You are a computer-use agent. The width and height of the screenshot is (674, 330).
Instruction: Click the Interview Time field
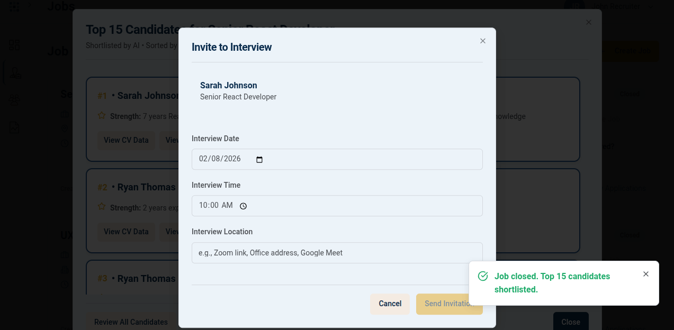pyautogui.click(x=337, y=206)
